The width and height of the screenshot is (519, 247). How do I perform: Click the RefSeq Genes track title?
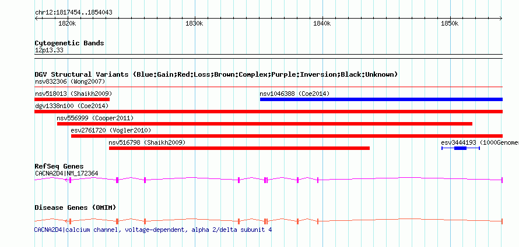click(59, 166)
